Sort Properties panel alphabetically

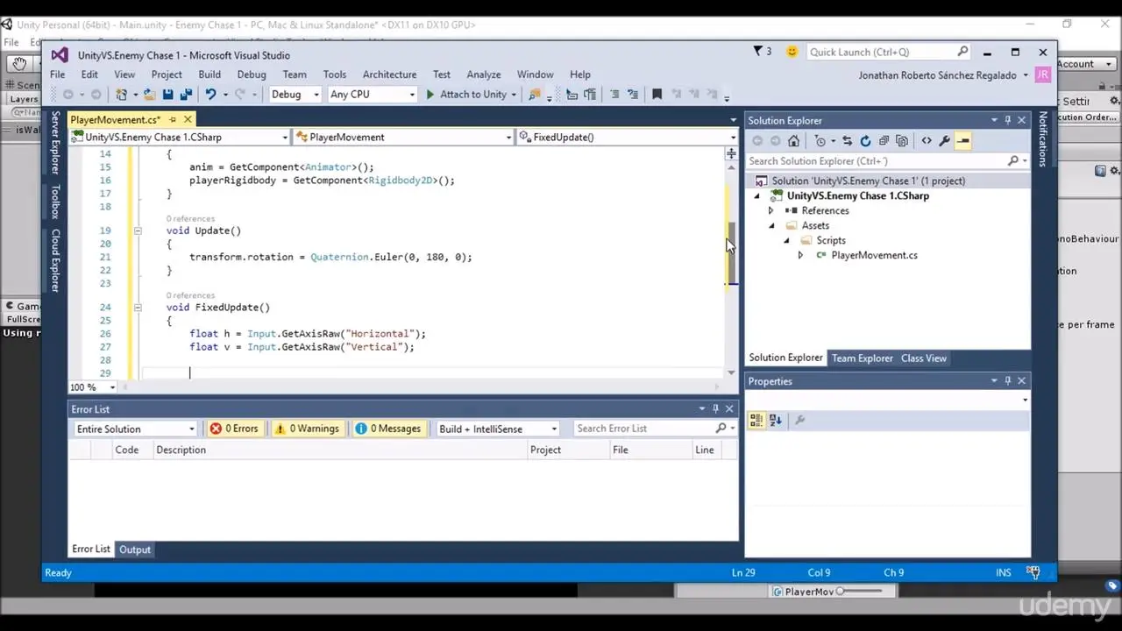(x=775, y=421)
